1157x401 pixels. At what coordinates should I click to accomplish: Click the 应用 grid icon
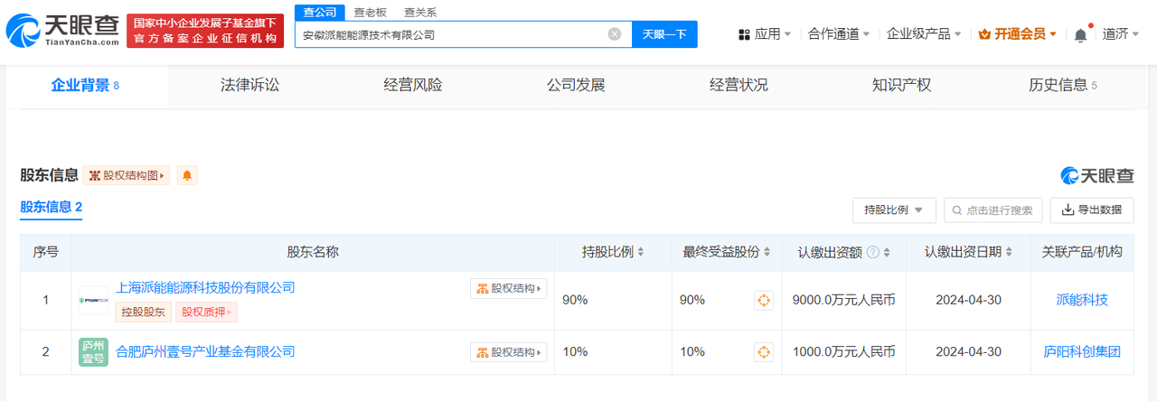(744, 34)
